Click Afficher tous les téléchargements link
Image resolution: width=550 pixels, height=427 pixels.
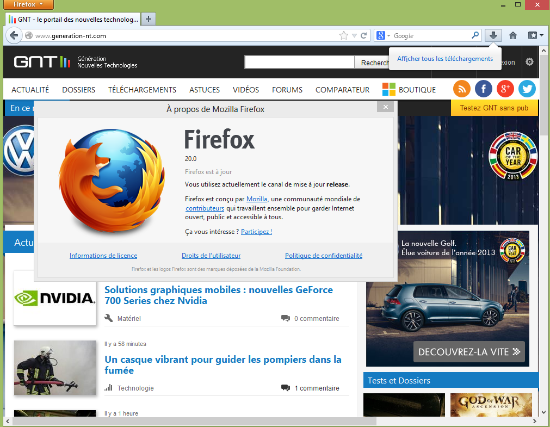click(444, 59)
